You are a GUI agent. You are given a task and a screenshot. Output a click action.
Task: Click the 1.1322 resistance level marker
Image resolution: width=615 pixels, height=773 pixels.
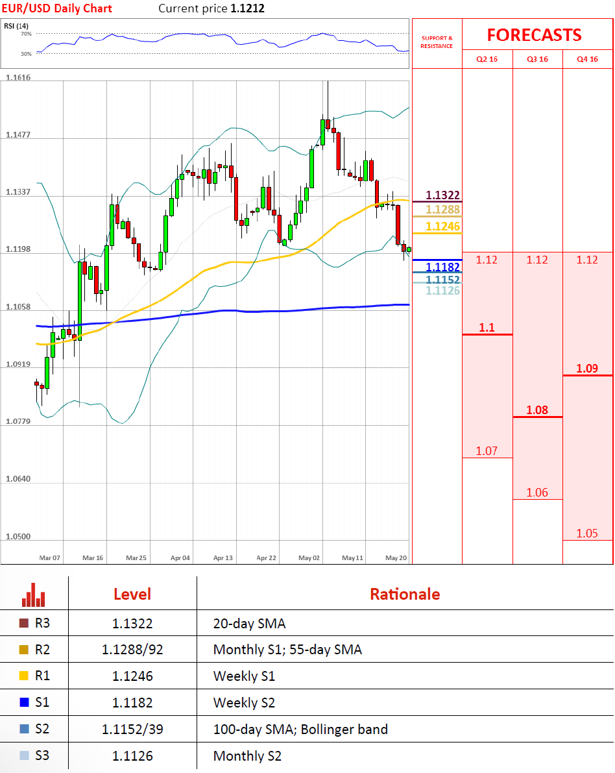pos(442,195)
